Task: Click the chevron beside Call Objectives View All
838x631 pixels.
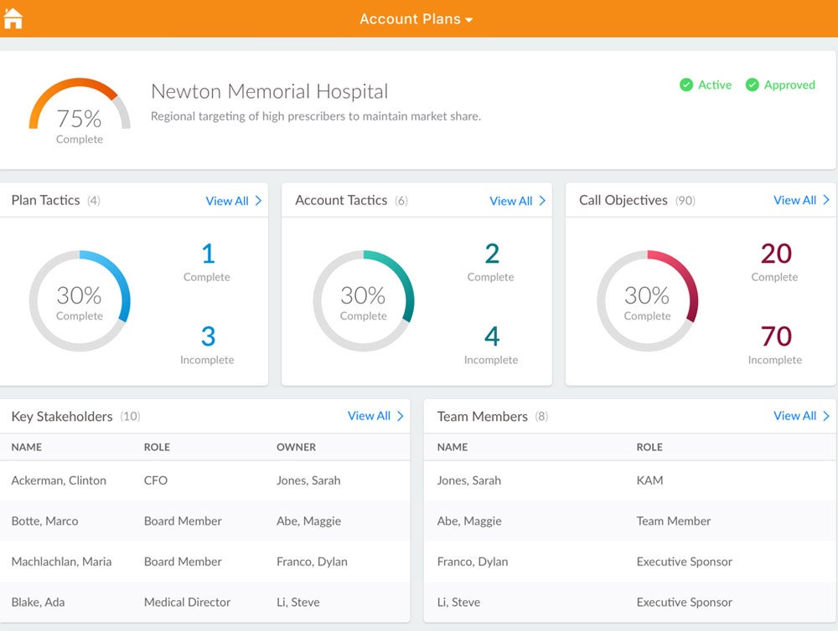Action: [x=826, y=200]
